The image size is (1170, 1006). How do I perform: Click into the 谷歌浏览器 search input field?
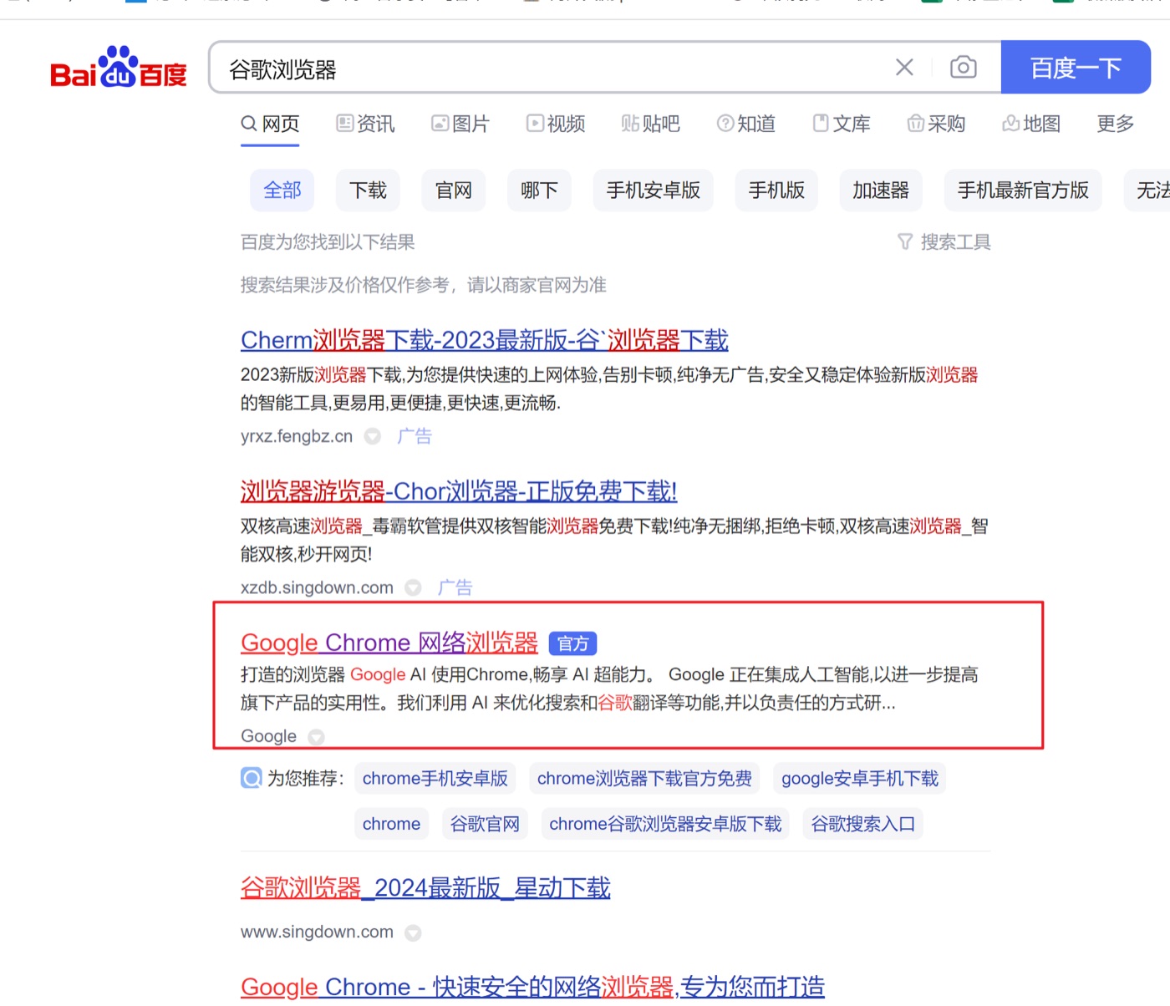[x=552, y=69]
